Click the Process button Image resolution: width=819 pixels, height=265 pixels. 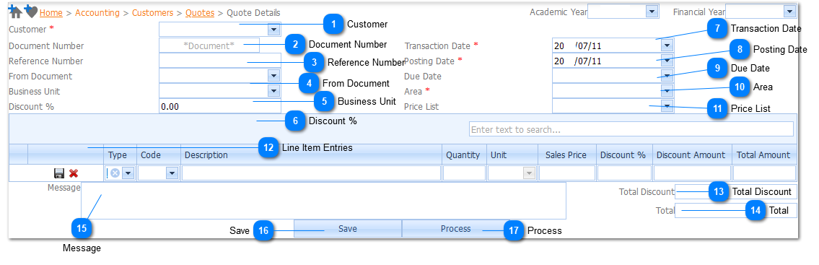pyautogui.click(x=455, y=229)
